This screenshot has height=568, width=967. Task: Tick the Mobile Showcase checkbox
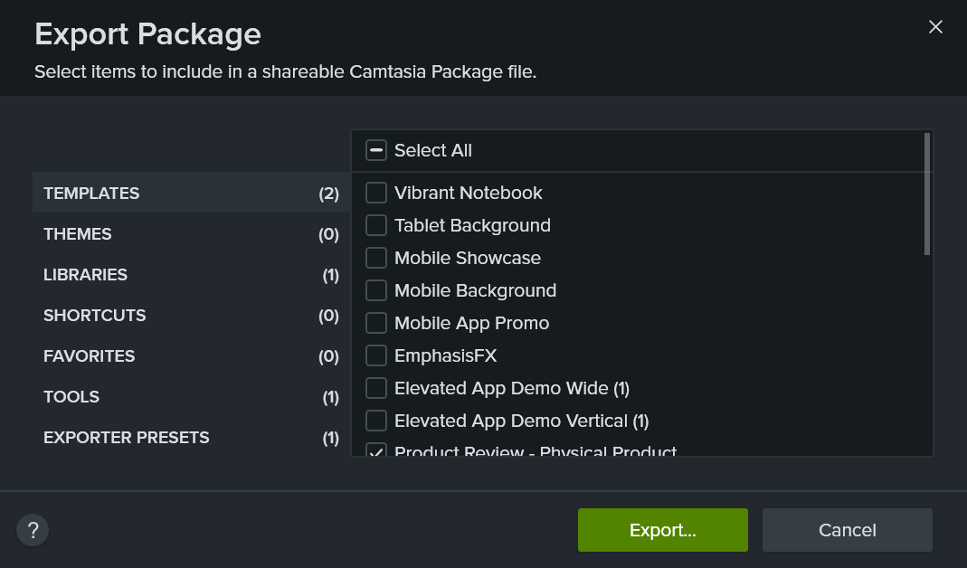[376, 258]
